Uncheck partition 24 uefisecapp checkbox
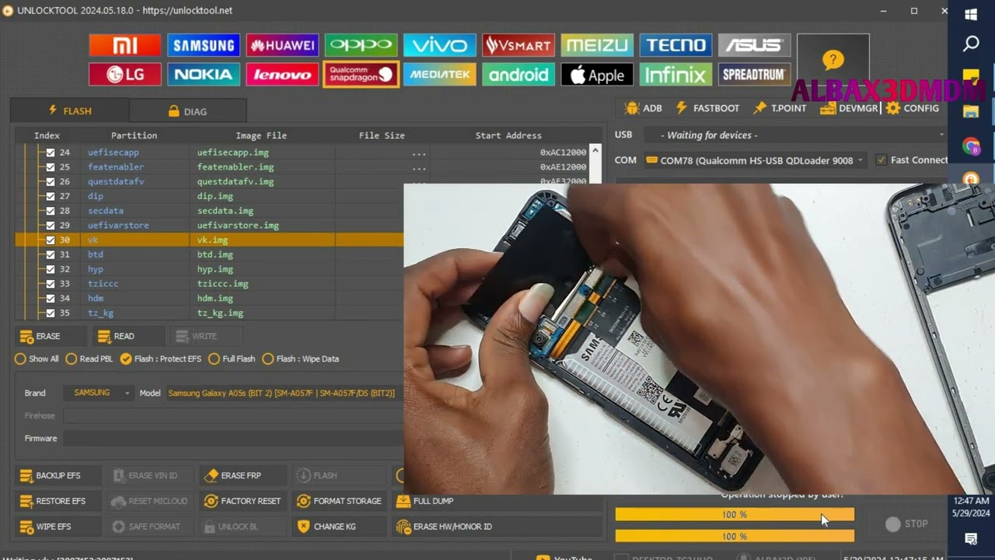Screen dimensions: 995x560 [x=51, y=152]
